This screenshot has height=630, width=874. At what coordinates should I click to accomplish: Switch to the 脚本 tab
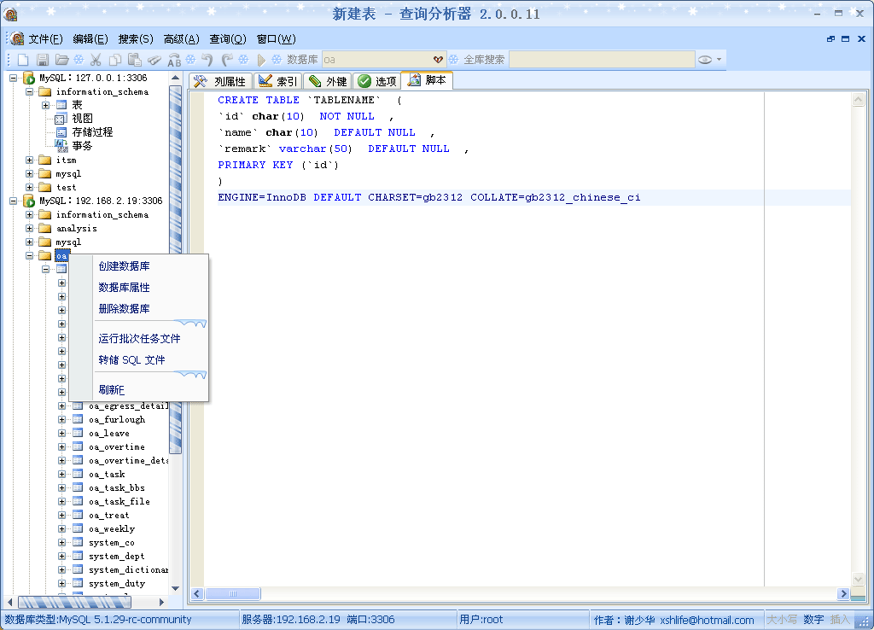[x=427, y=80]
